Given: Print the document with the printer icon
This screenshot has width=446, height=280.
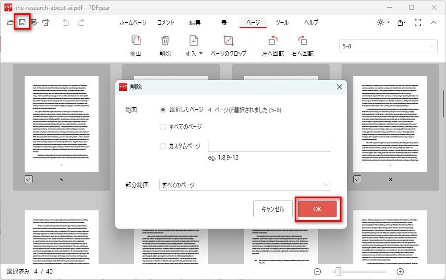Looking at the screenshot, I should click(46, 22).
